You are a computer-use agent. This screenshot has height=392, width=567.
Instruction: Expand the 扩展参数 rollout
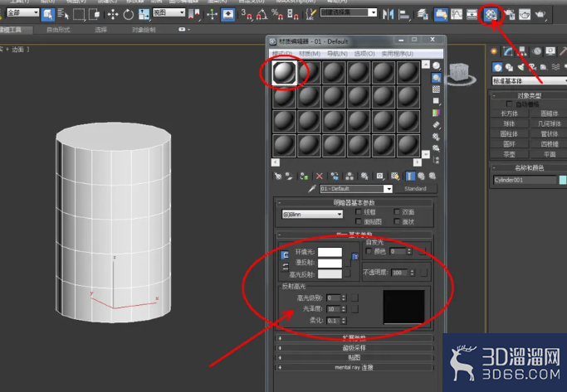tap(354, 338)
